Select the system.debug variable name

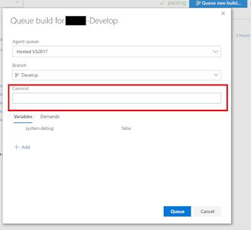click(x=40, y=129)
